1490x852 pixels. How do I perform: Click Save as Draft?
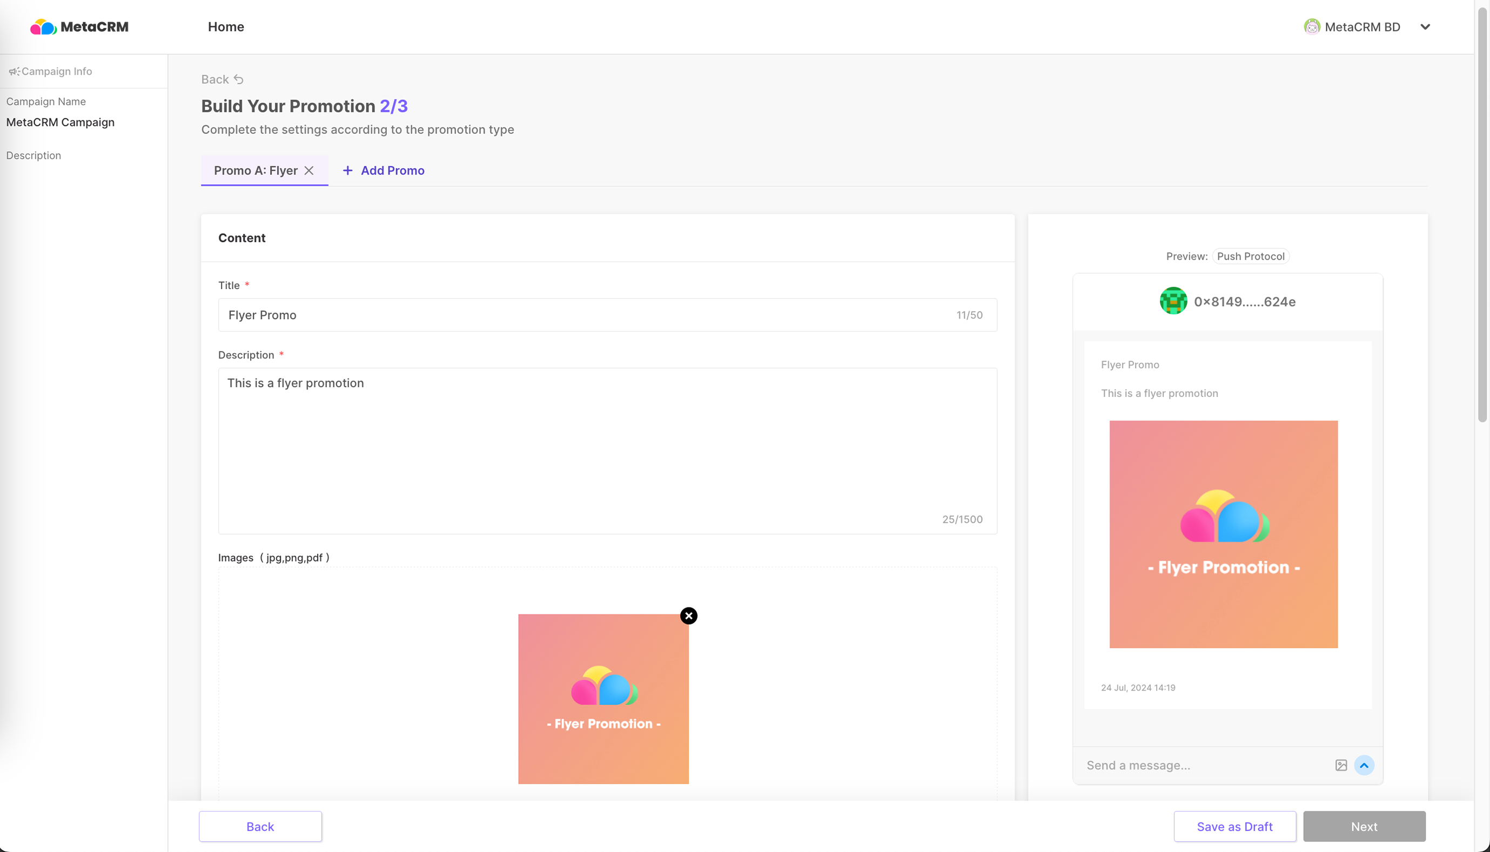(x=1234, y=826)
